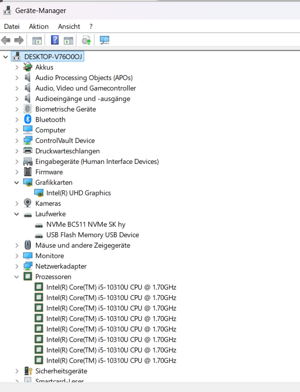
Task: Select NVMe BC511 NVMe SK hy
Action: coord(86,224)
